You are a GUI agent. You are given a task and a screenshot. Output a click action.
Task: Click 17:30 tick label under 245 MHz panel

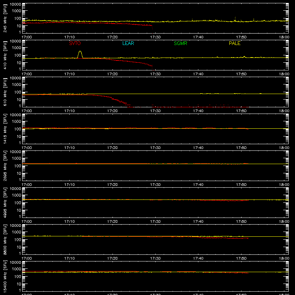[155, 37]
